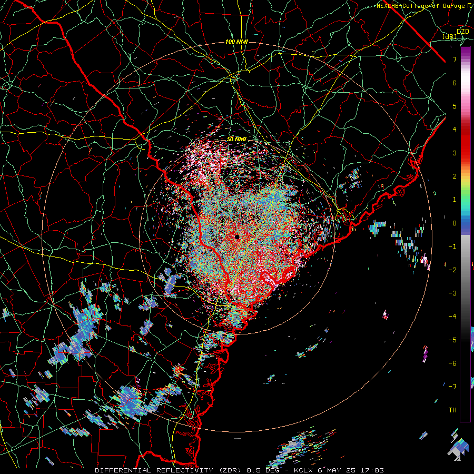This screenshot has height=474, width=474.
Task: Click the '0.5 DEG' elevation angle in caption
Action: tap(264, 470)
